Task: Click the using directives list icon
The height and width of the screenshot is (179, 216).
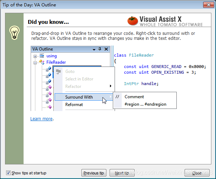Action: point(42,56)
